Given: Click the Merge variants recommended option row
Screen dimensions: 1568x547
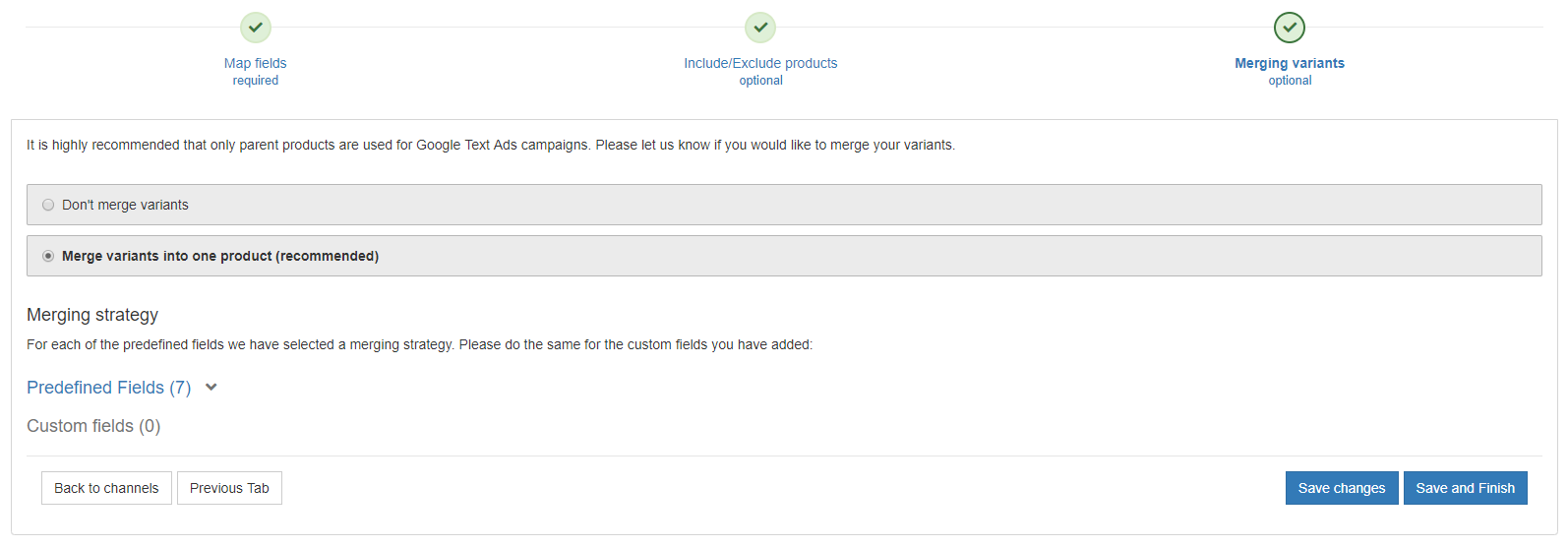Looking at the screenshot, I should 784,256.
